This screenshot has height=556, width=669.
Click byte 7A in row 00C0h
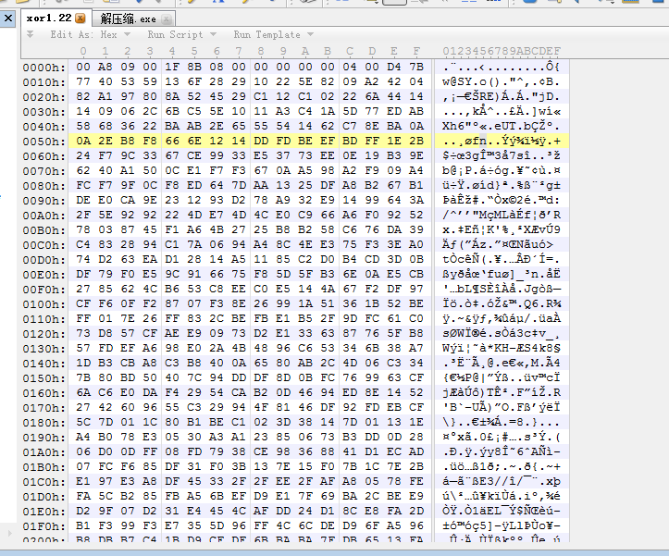tap(194, 244)
